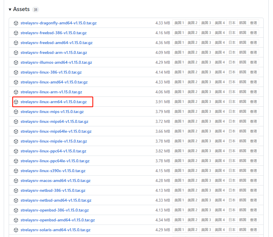The width and height of the screenshot is (273, 237).
Task: Download strelaysrv-linux-arm64-v1.15.0.tar.gz
Action: (53, 102)
